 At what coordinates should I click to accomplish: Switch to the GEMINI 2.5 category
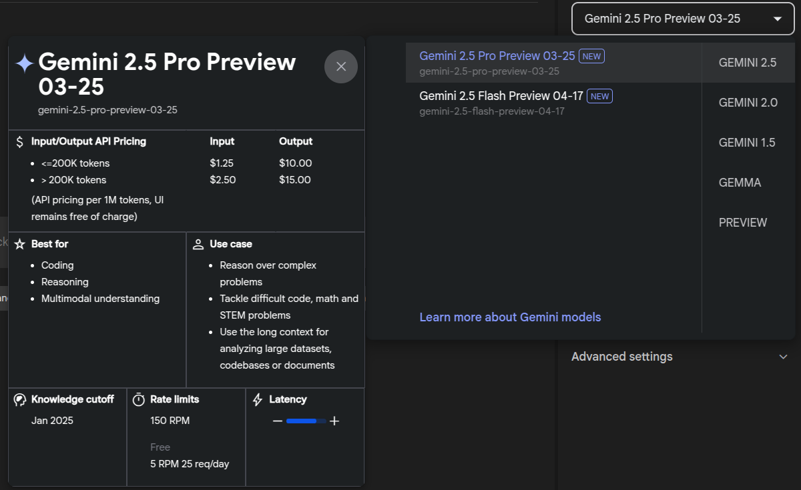[x=748, y=63]
